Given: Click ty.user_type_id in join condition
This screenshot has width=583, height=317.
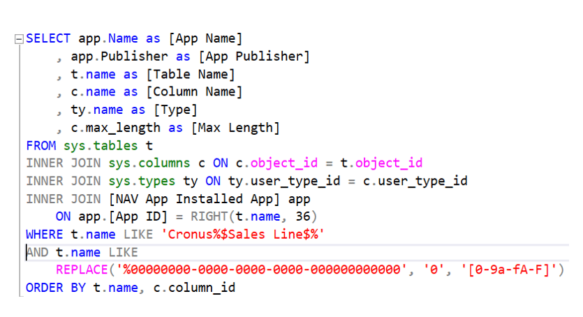Looking at the screenshot, I should (284, 181).
